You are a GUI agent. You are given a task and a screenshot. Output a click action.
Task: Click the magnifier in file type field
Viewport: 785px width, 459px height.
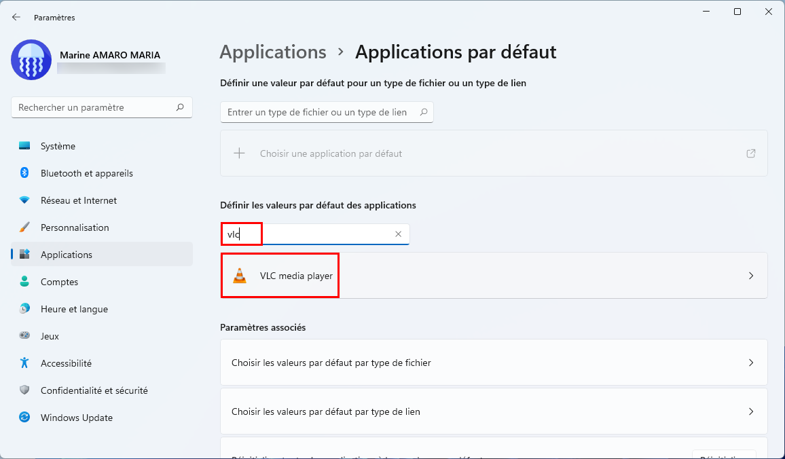[x=424, y=112]
